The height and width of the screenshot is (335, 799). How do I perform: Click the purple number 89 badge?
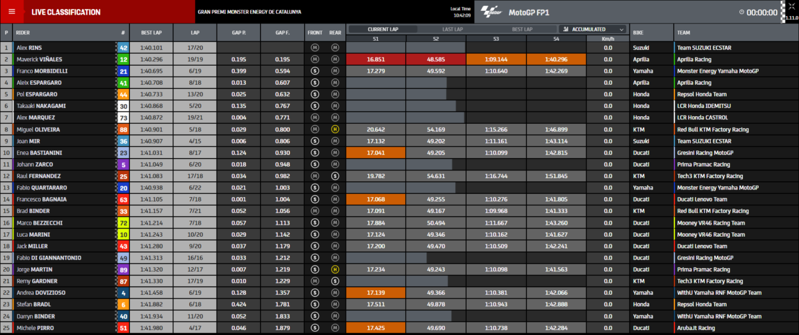123,269
